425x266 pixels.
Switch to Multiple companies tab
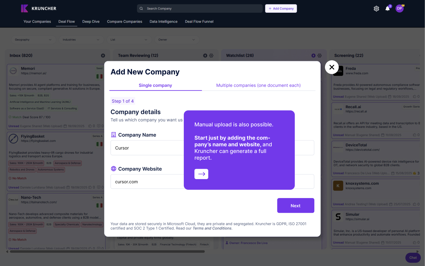[x=258, y=85]
